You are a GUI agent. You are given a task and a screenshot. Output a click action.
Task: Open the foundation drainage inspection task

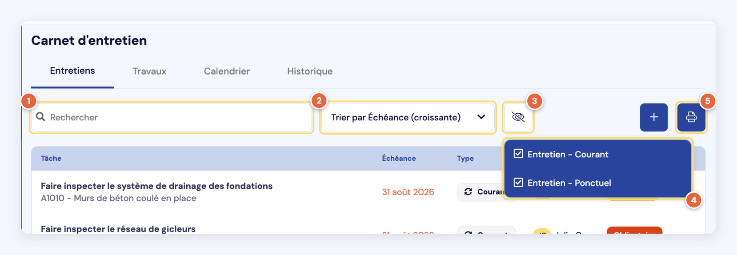pos(156,186)
